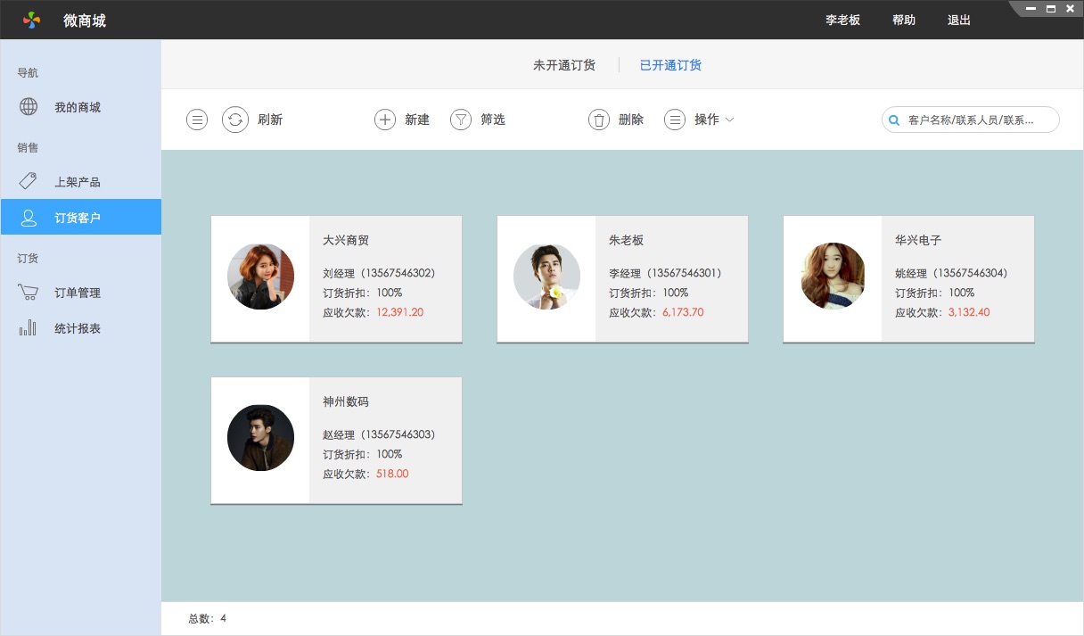Click the customer search input field

point(976,120)
